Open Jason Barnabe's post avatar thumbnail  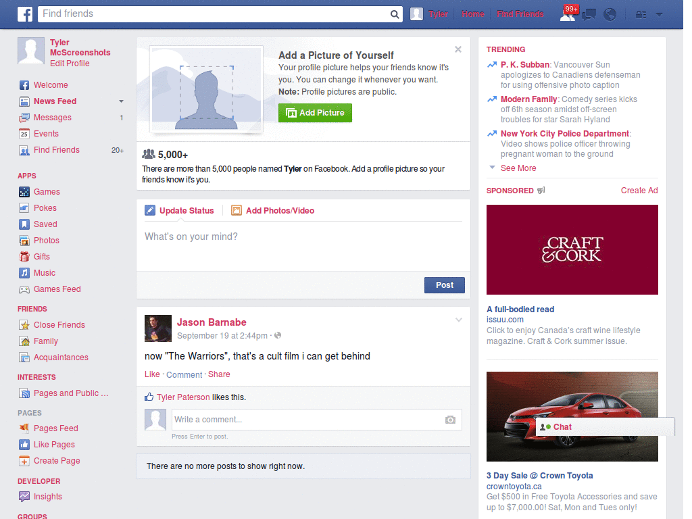pos(158,328)
